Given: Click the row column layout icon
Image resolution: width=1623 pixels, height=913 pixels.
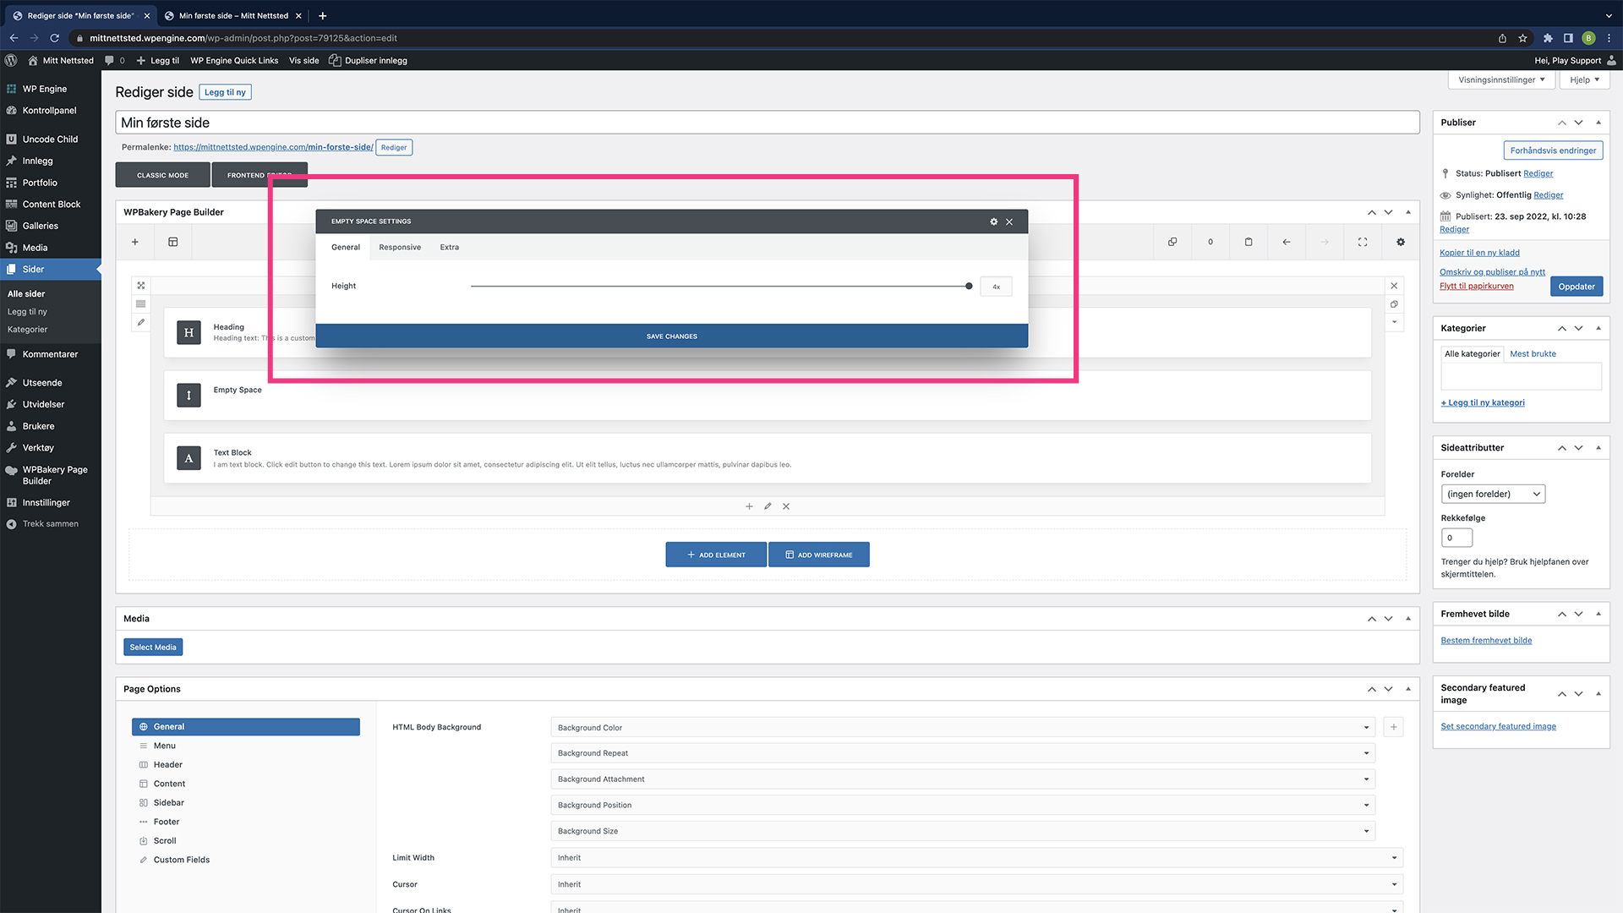Looking at the screenshot, I should click(x=141, y=304).
